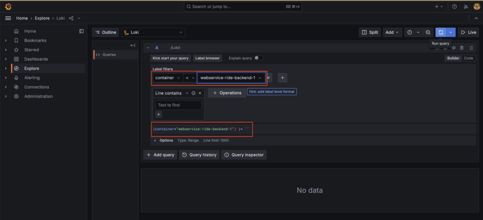
Task: Open the Loki data source dropdown
Action: point(153,32)
